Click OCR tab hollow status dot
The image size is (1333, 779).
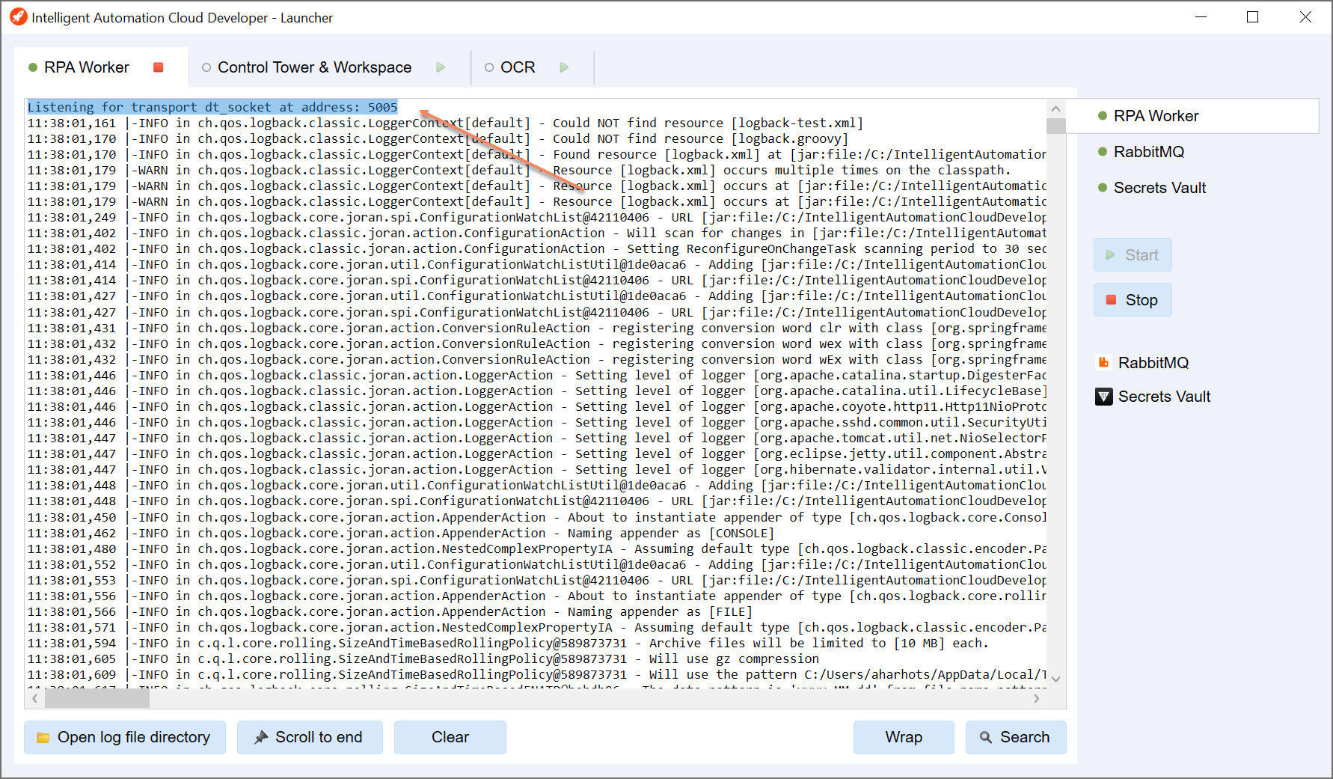coord(489,67)
